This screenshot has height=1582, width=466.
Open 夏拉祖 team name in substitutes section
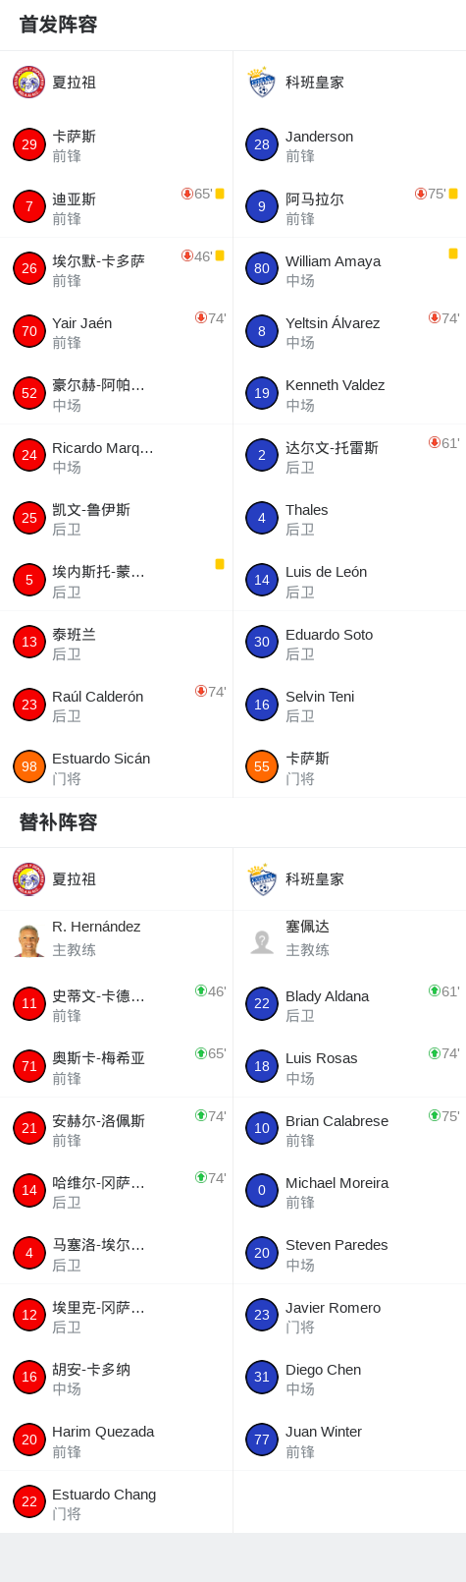(x=74, y=879)
